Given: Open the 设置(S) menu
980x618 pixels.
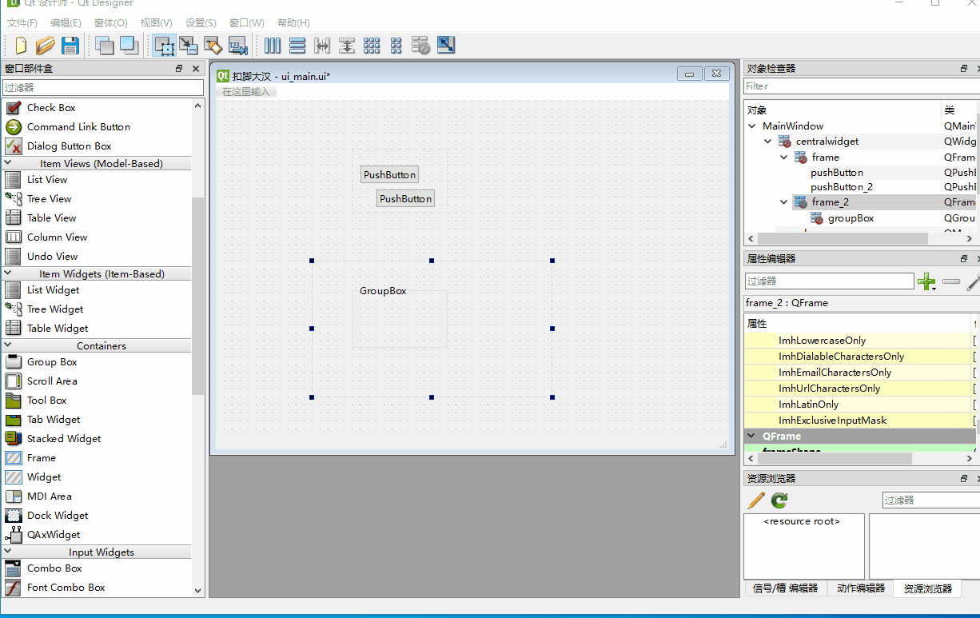Looking at the screenshot, I should pos(201,23).
